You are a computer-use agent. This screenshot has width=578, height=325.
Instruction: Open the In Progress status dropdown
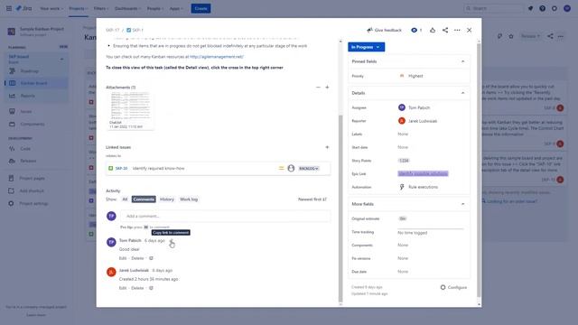[366, 47]
